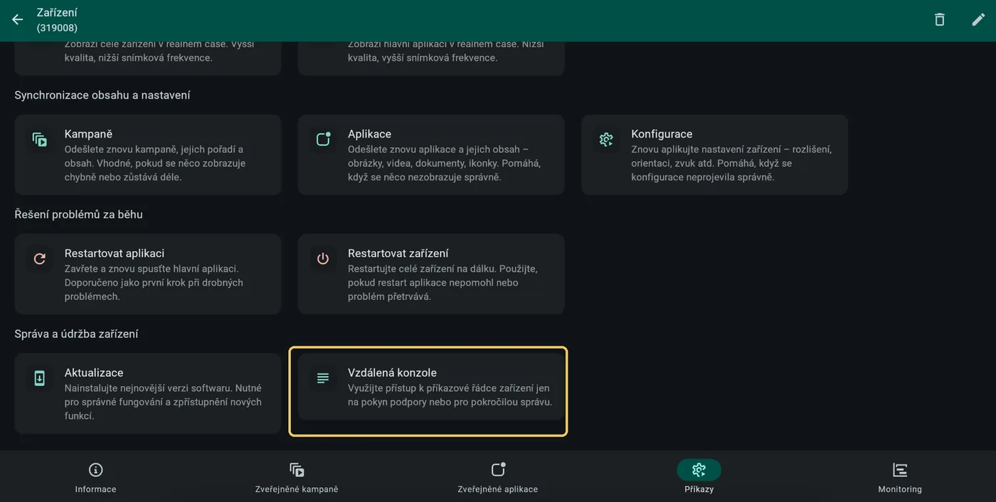Viewport: 996px width, 502px height.
Task: Click the Konfigurace gear icon
Action: [606, 139]
